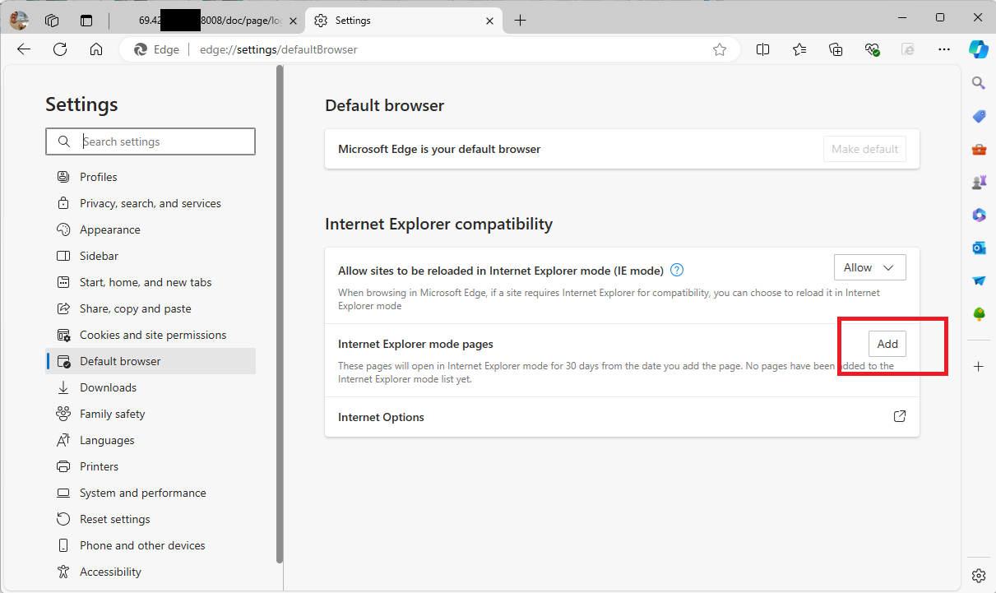Refresh the current page
The width and height of the screenshot is (996, 593).
point(60,49)
